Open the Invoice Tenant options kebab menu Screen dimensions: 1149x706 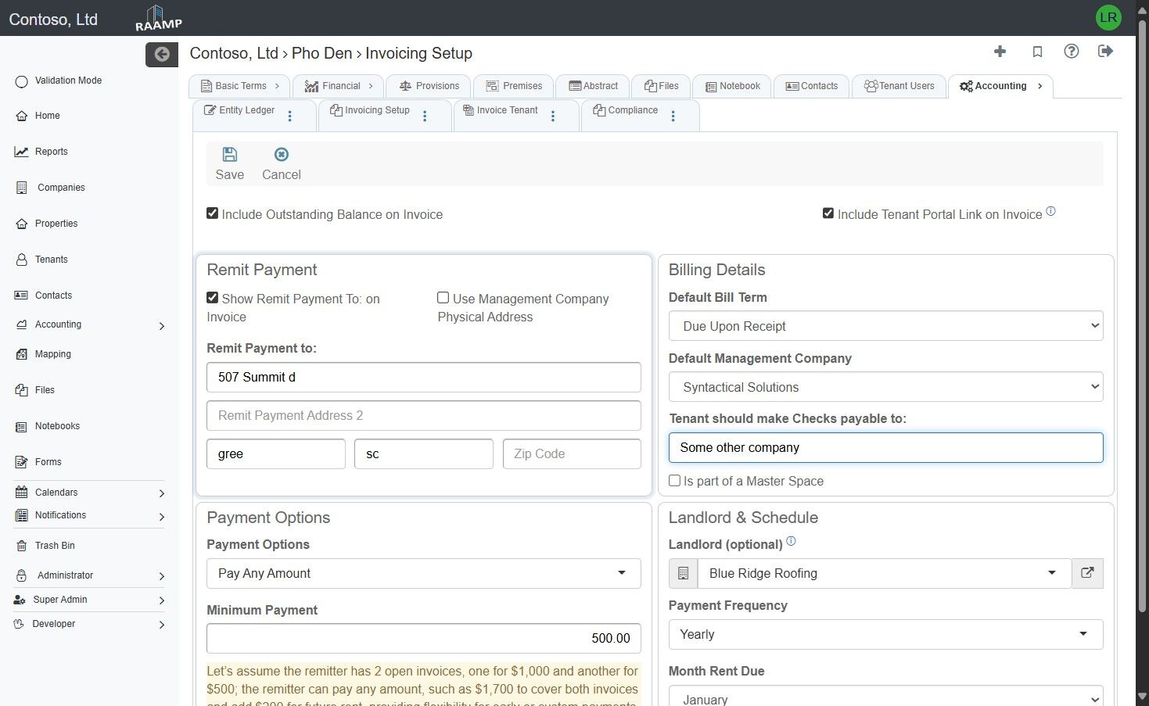click(x=553, y=116)
